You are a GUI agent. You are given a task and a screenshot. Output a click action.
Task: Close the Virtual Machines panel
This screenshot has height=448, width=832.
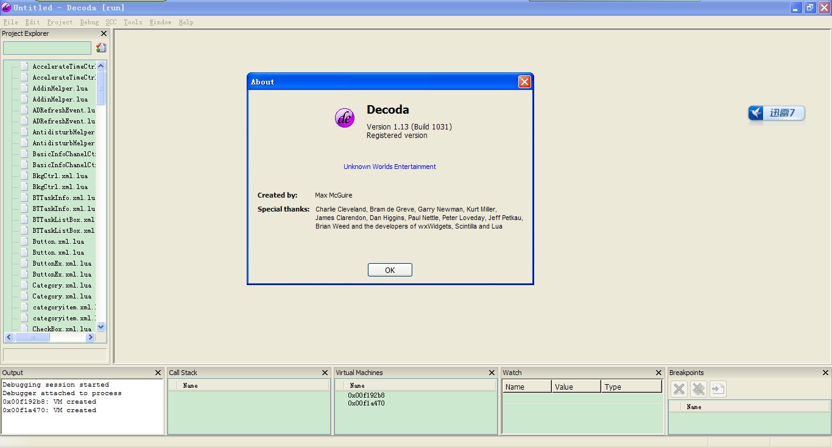492,373
